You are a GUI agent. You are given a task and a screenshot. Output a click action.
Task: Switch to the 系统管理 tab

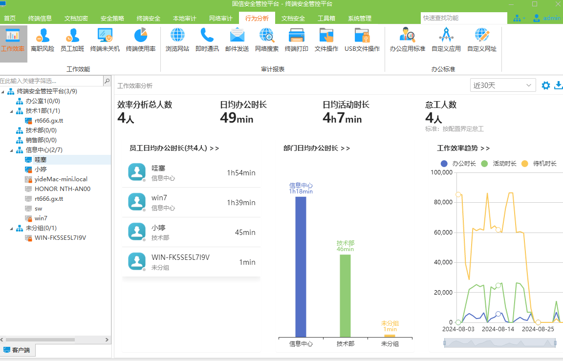(x=359, y=18)
